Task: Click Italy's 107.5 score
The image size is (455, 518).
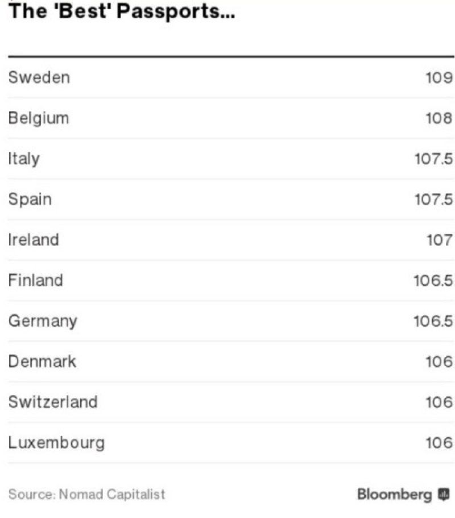Action: 433,158
